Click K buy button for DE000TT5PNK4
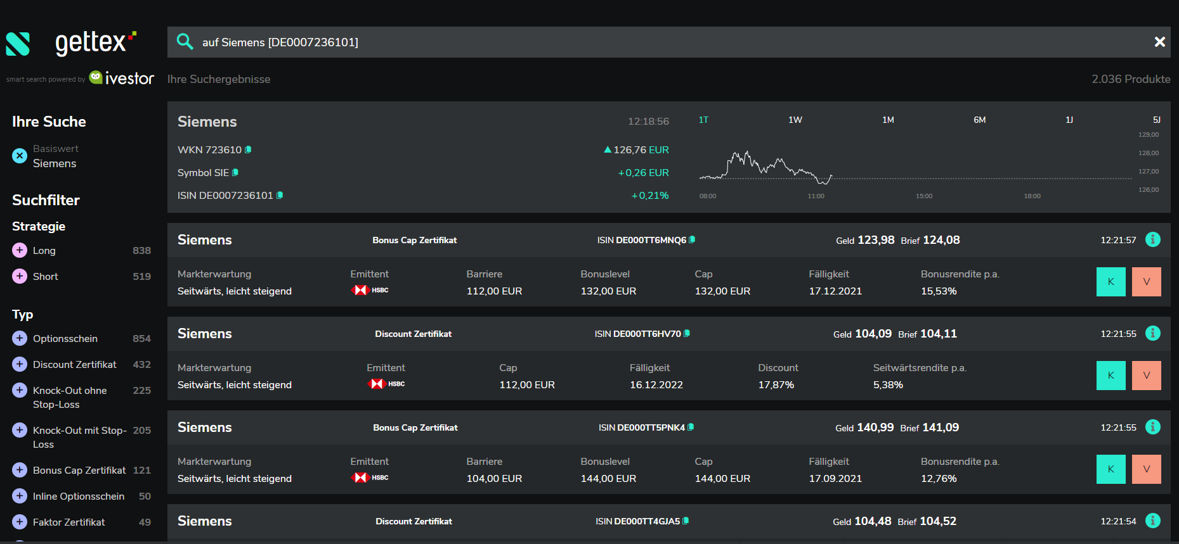The image size is (1179, 544). (x=1111, y=469)
